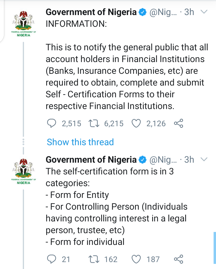The image size is (216, 269).
Task: Click the Show this thread link
Action: click(80, 142)
